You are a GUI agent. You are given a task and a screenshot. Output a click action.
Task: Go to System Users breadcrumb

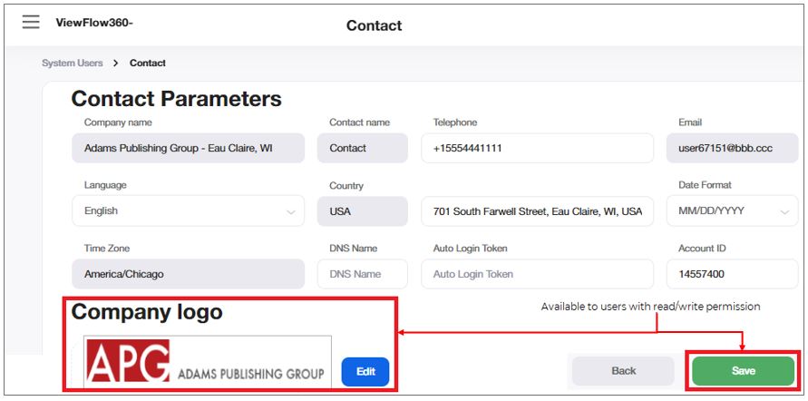tap(72, 64)
